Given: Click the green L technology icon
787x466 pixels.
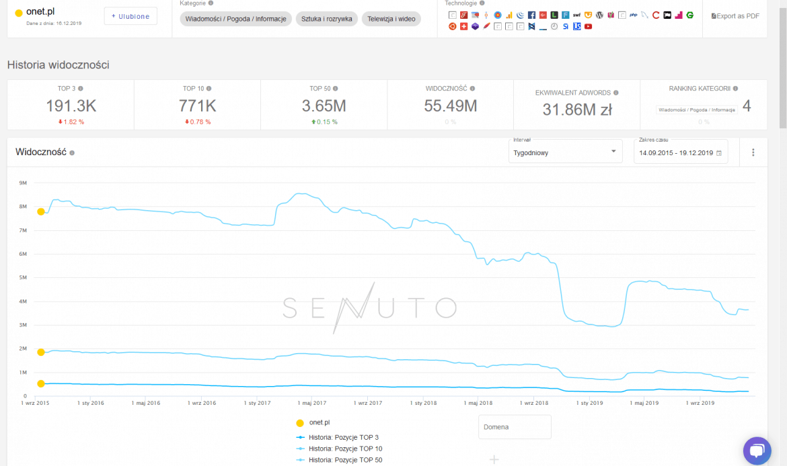Looking at the screenshot, I should pos(554,15).
